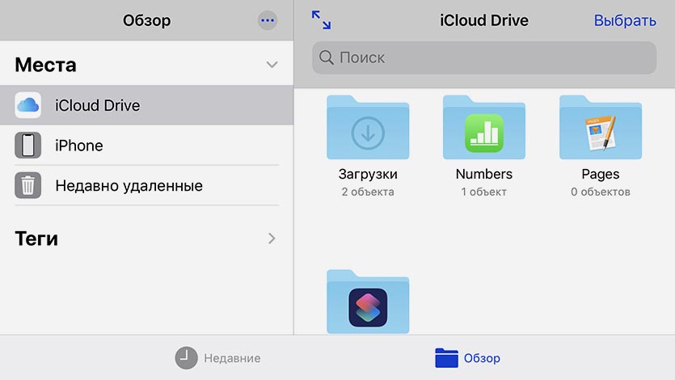Click the iCloud Drive title in header

coord(484,20)
